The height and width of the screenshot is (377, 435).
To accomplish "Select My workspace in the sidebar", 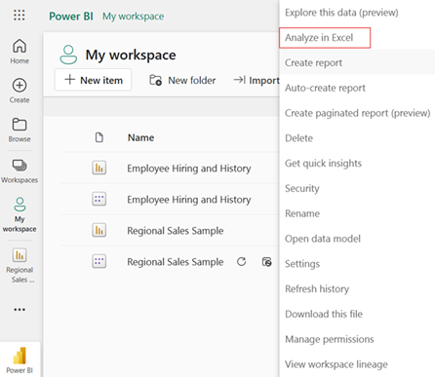I will [20, 214].
